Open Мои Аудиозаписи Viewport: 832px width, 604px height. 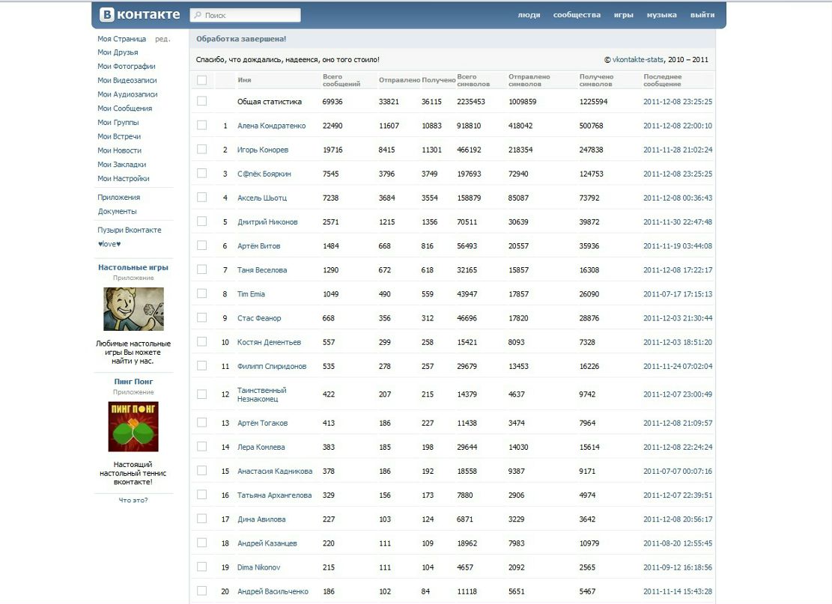(x=127, y=94)
